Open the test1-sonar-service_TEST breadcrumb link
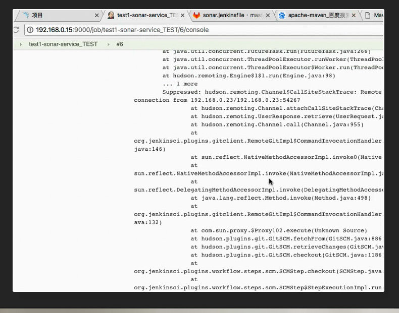 (63, 44)
